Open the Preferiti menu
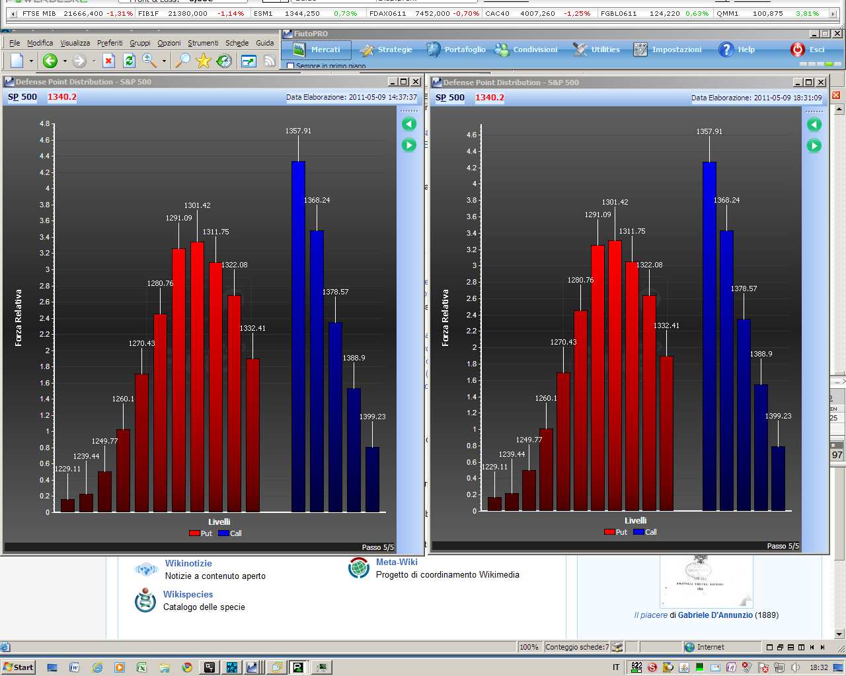The image size is (846, 676). (x=110, y=43)
